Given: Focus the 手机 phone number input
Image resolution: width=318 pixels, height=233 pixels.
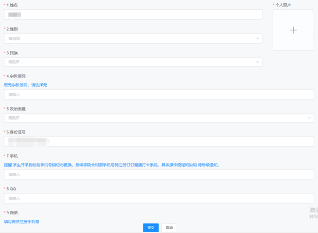Looking at the screenshot, I should pyautogui.click(x=159, y=174).
